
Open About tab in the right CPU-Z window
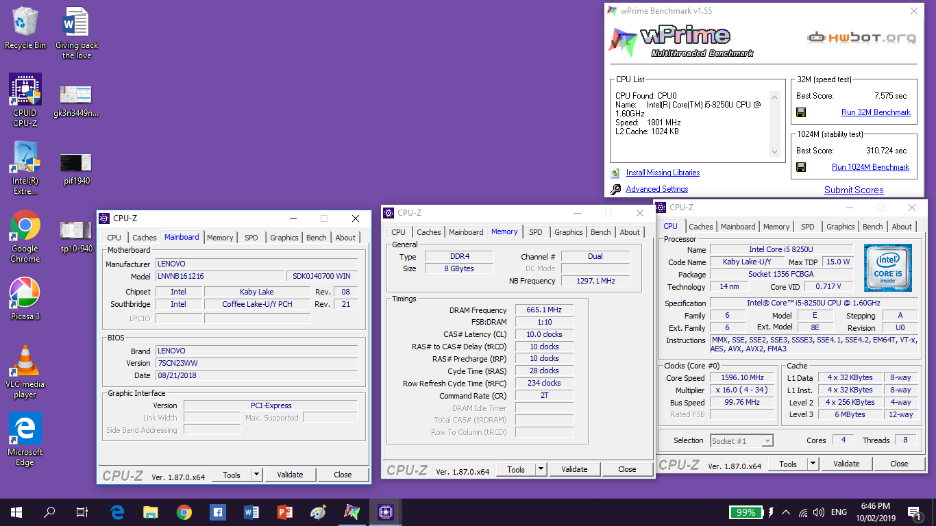click(902, 227)
